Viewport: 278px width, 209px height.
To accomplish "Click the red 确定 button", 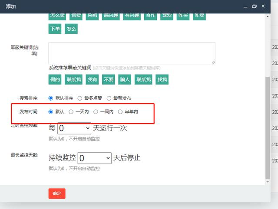I will pyautogui.click(x=57, y=193).
